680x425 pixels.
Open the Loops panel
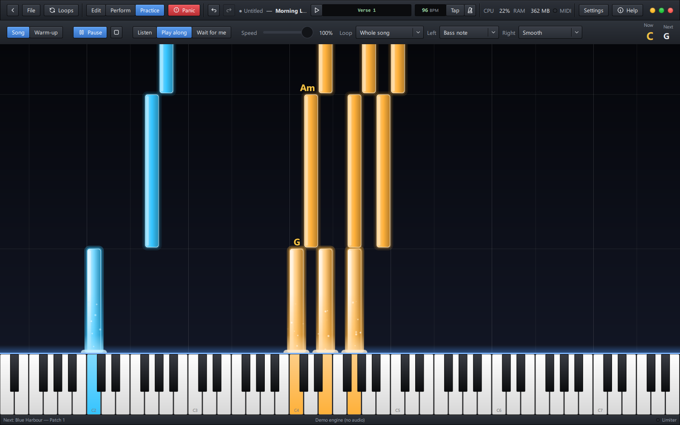(61, 10)
